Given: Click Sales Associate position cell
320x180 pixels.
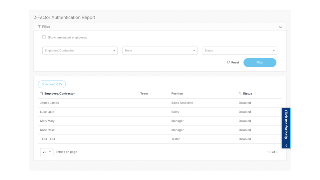Looking at the screenshot, I should pyautogui.click(x=182, y=103).
